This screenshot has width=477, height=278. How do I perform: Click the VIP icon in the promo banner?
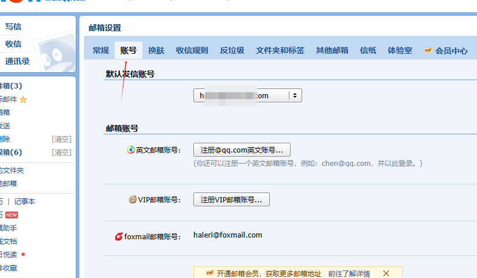(210, 273)
